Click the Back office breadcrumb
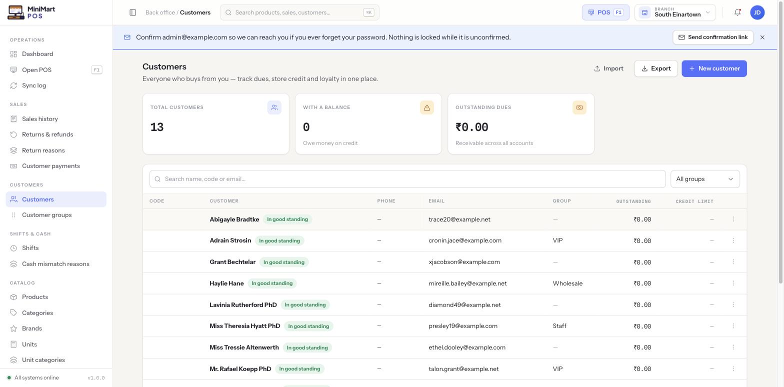 point(160,12)
